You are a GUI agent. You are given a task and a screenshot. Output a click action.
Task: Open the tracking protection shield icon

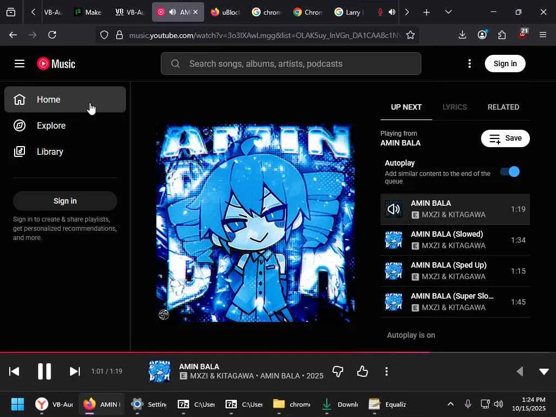click(104, 35)
